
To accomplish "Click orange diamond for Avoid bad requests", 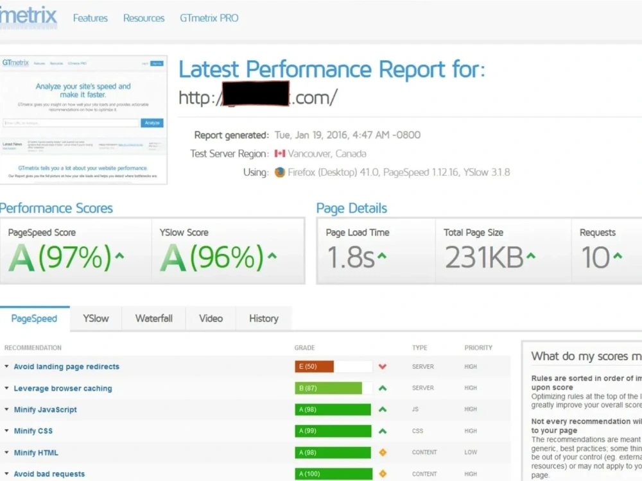I will 383,474.
